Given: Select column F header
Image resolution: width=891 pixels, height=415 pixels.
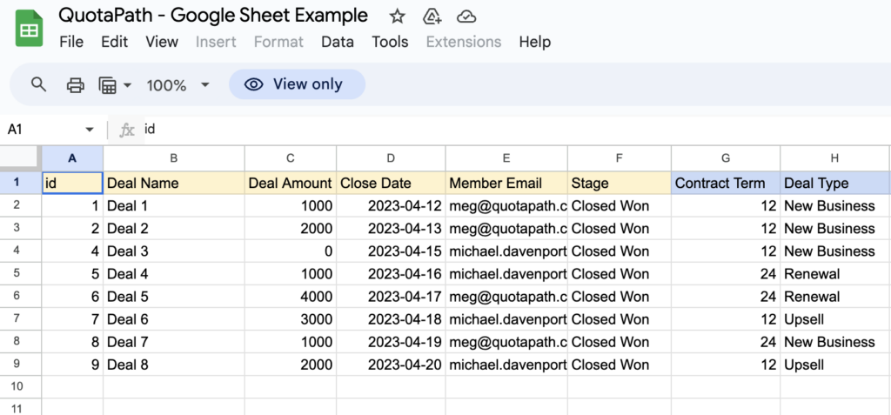Looking at the screenshot, I should [x=620, y=158].
